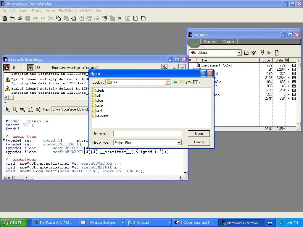Open the Debug menu
This screenshot has width=303, height=227.
(x=50, y=10)
